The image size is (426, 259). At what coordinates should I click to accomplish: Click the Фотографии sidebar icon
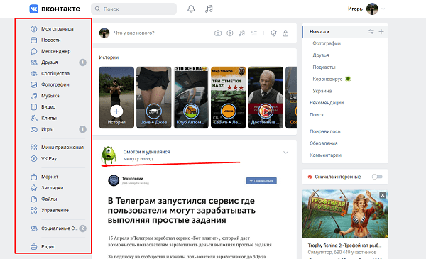[33, 84]
